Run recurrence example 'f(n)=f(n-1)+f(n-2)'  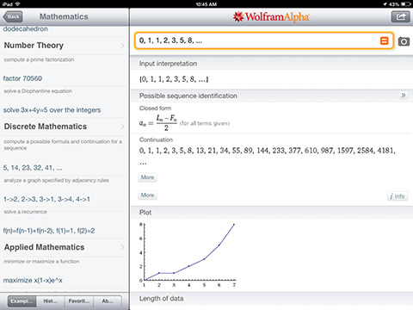tap(49, 231)
